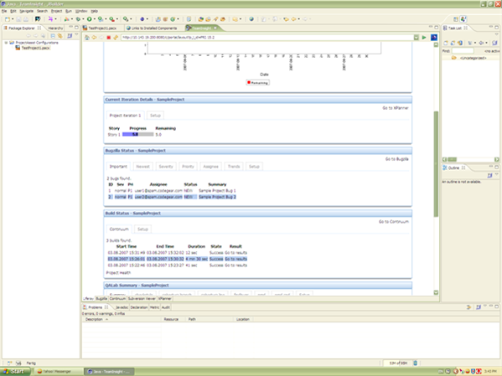Click the Story 1 progress bar
502x376 pixels.
click(138, 134)
